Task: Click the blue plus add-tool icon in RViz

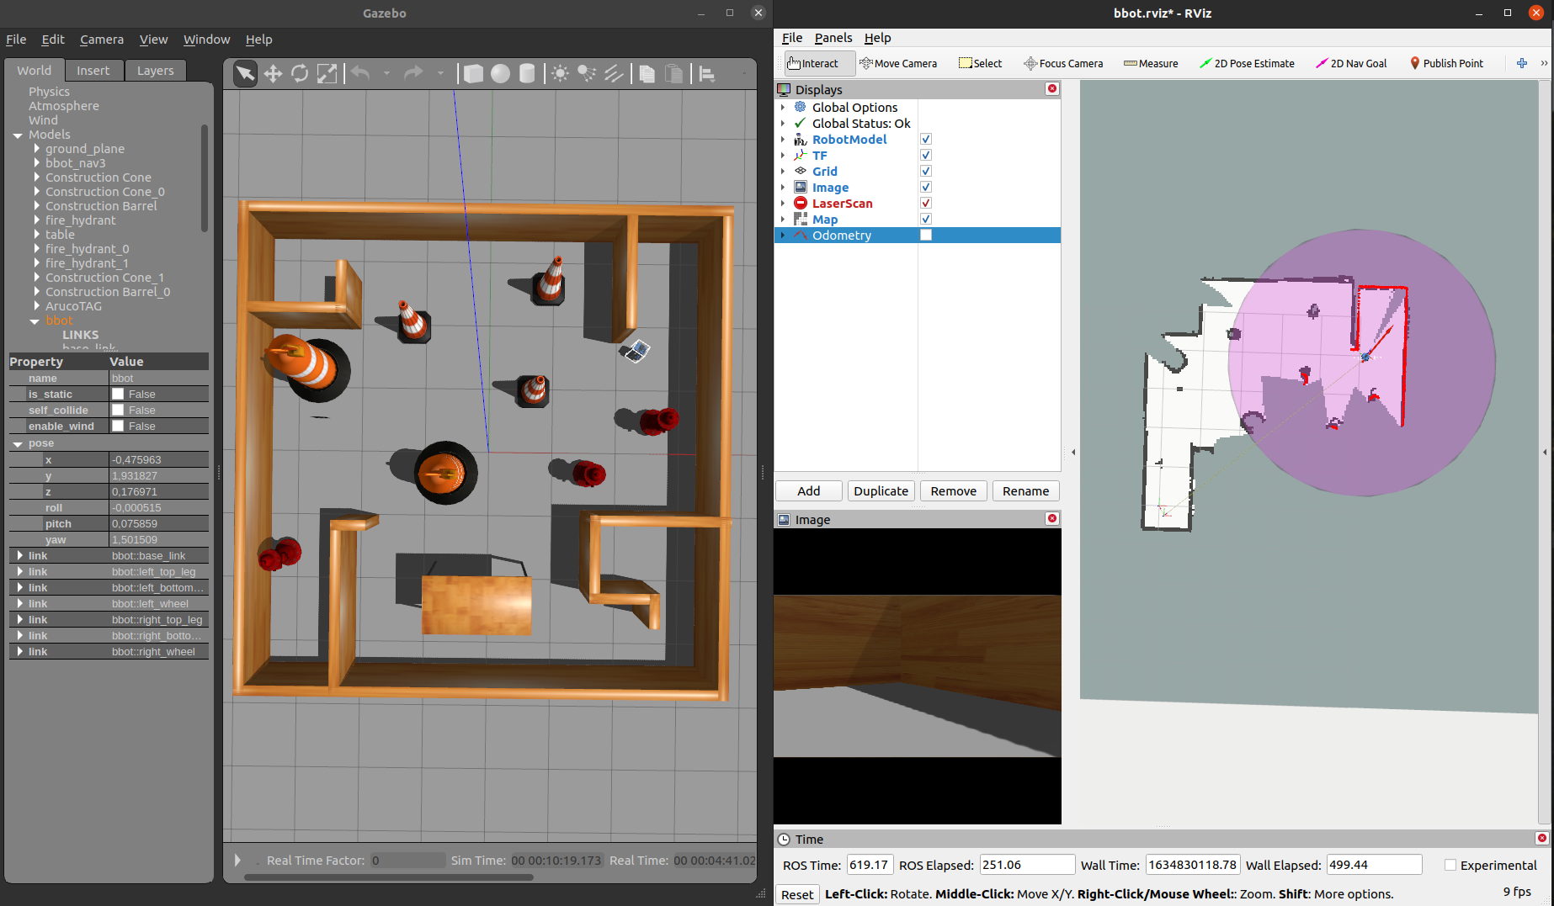Action: tap(1522, 63)
